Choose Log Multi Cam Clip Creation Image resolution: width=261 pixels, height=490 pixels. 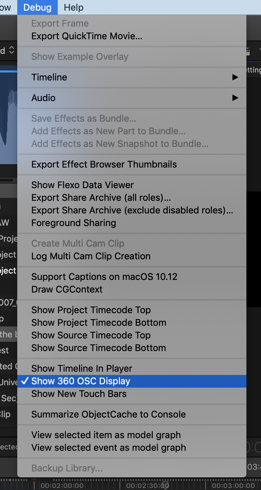pyautogui.click(x=91, y=256)
